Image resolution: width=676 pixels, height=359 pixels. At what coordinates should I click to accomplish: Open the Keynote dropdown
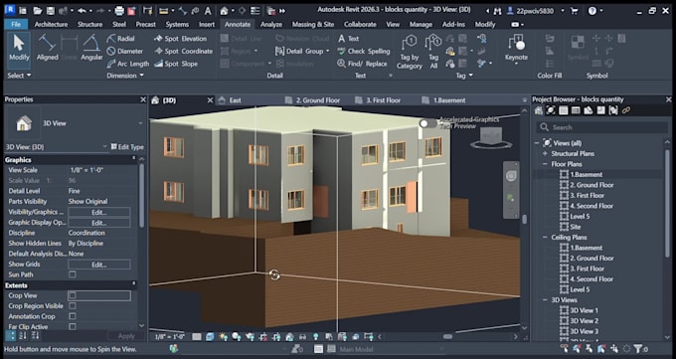[516, 64]
